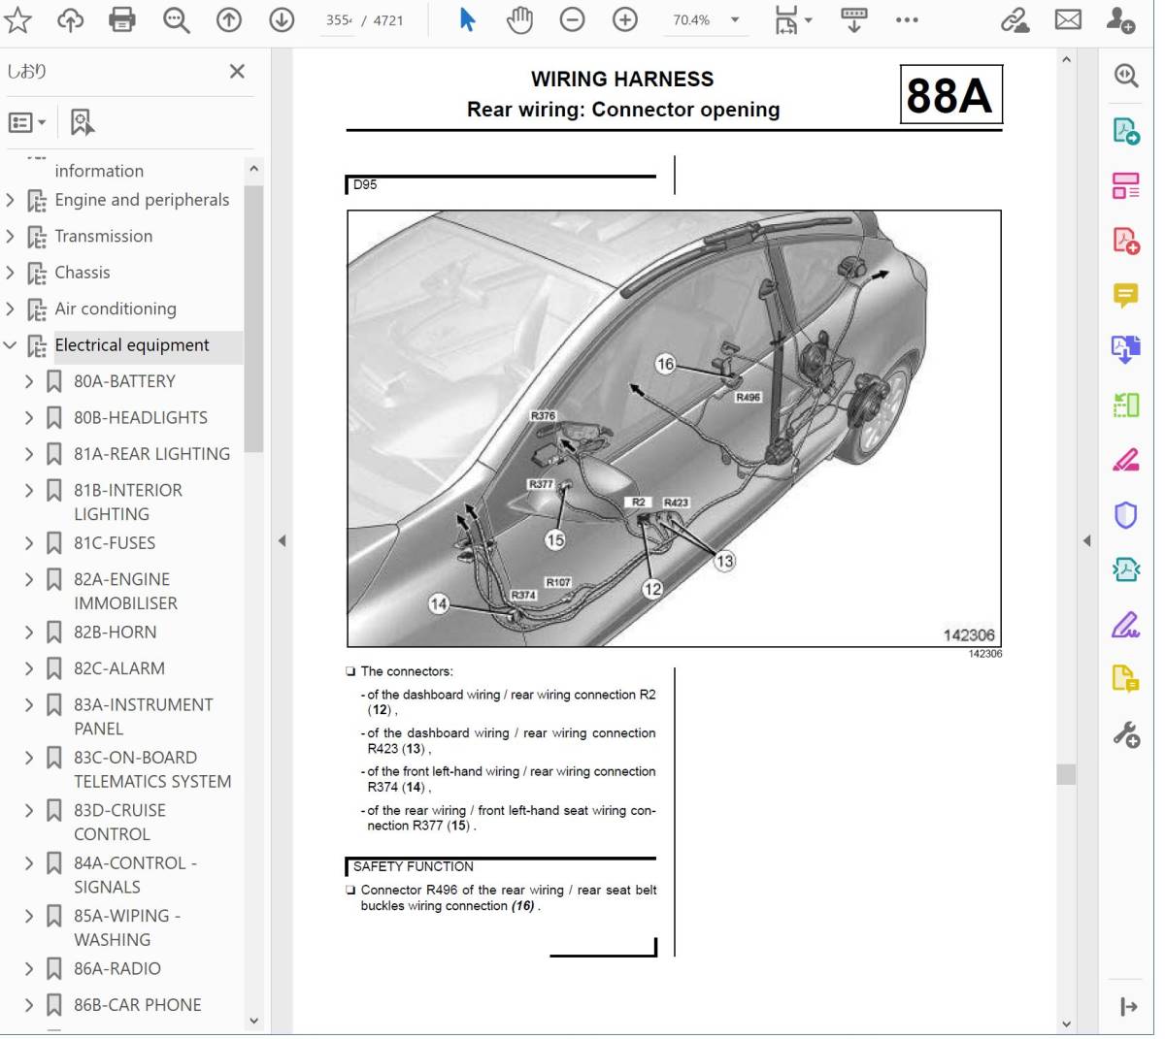Screen dimensions: 1165x1039
Task: Click the wiring harness diagram image
Action: 674,429
